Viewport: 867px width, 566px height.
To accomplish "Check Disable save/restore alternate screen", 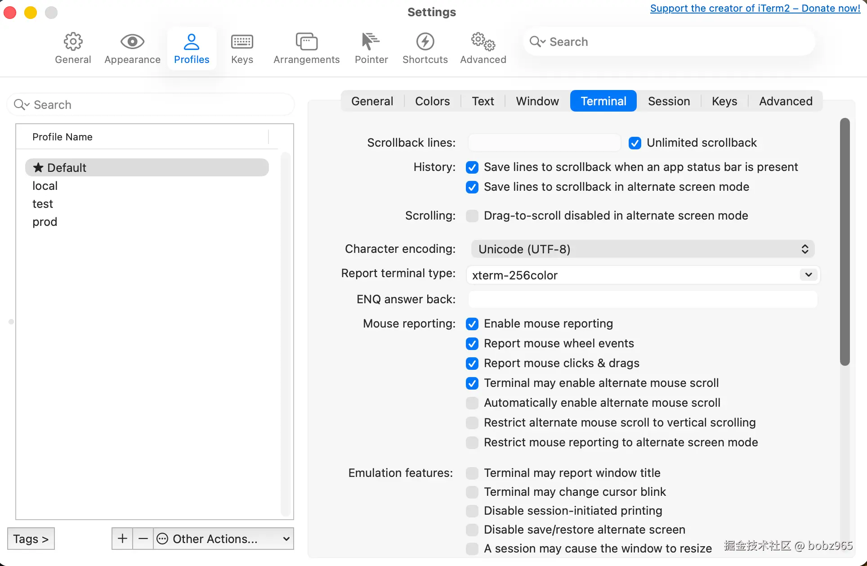I will pyautogui.click(x=472, y=530).
